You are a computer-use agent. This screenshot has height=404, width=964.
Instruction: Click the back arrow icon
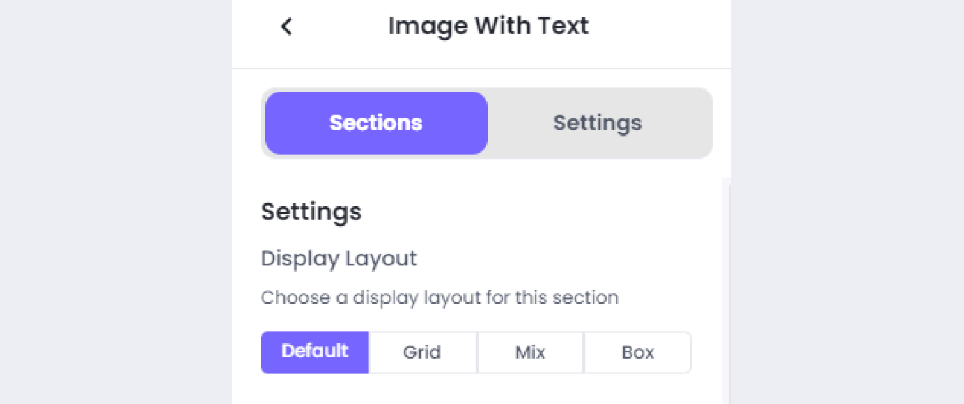286,26
